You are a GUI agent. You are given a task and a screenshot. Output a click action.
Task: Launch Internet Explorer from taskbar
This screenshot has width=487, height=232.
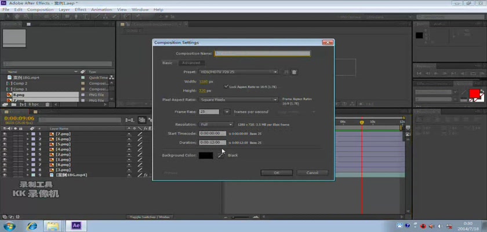(32, 226)
